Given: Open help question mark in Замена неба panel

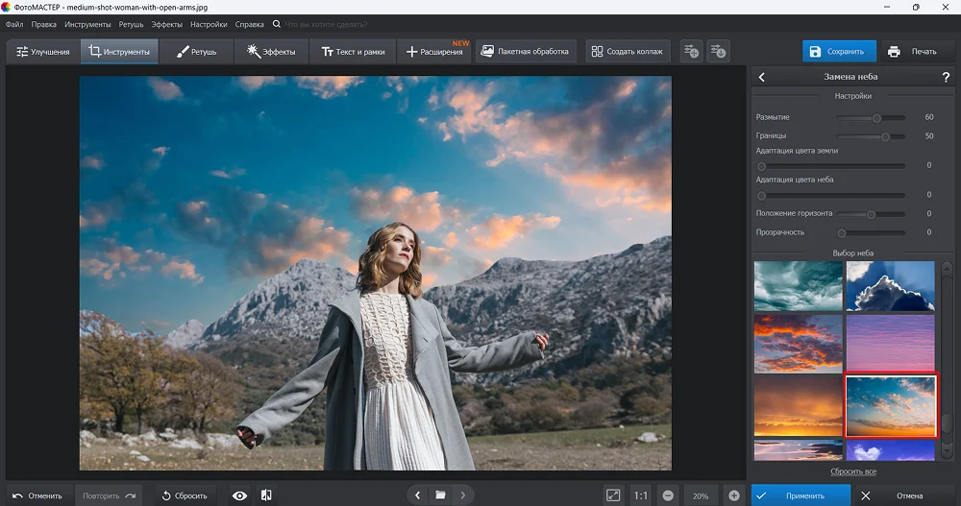Looking at the screenshot, I should [946, 77].
